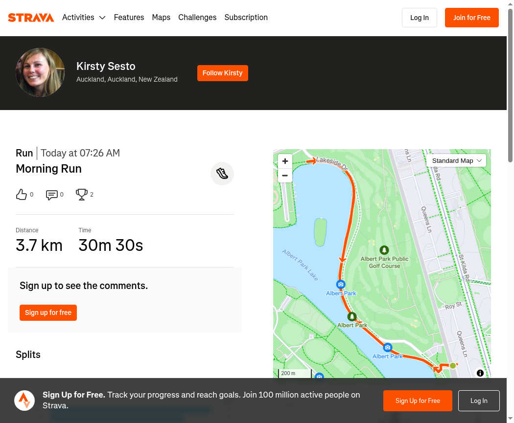Click the Sign up for free comments button
This screenshot has width=514, height=423.
tap(48, 312)
